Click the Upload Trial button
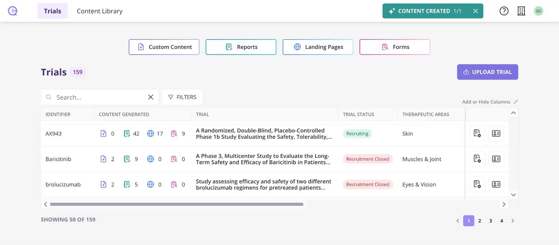Viewport: 559px width, 245px height. click(487, 72)
